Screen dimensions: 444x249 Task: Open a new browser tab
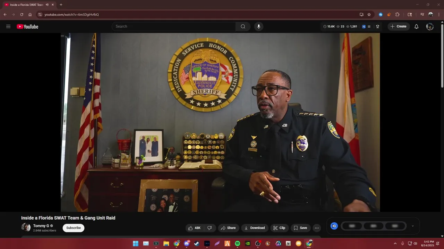pyautogui.click(x=61, y=5)
